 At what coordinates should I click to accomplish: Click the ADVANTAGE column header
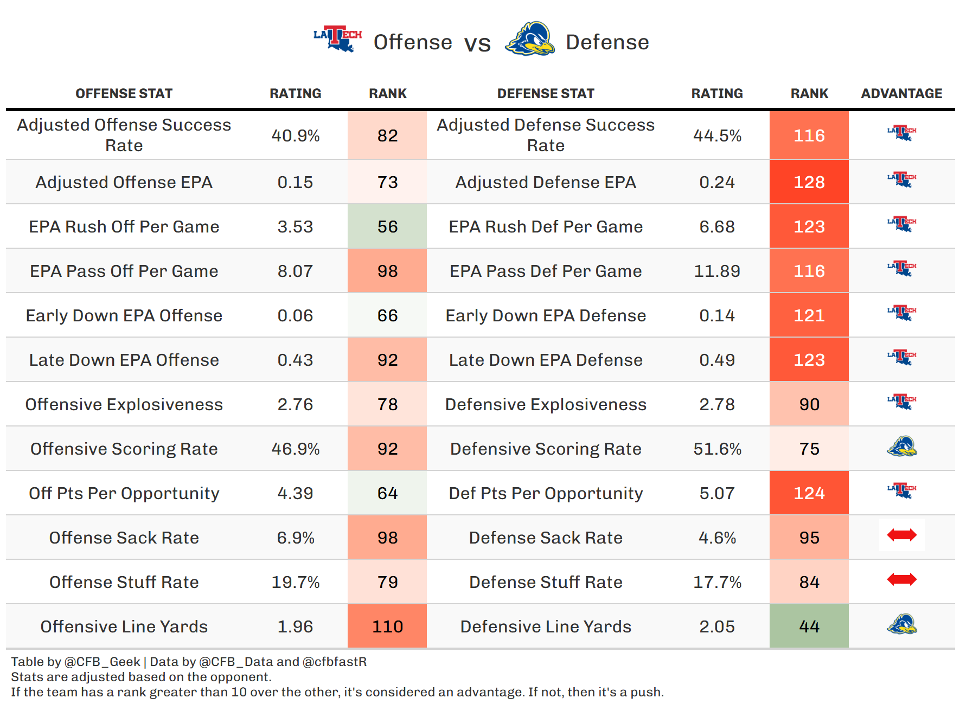tap(901, 94)
